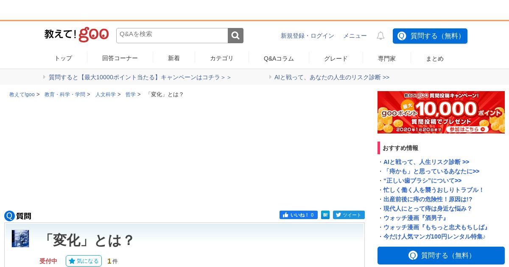Open "正しい歯ブラシ"について link

pyautogui.click(x=422, y=181)
